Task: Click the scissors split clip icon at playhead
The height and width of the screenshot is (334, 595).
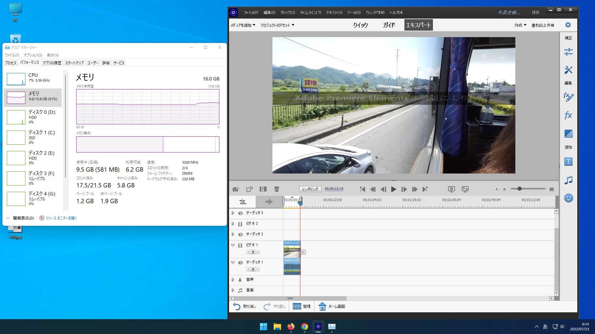Action: click(303, 252)
